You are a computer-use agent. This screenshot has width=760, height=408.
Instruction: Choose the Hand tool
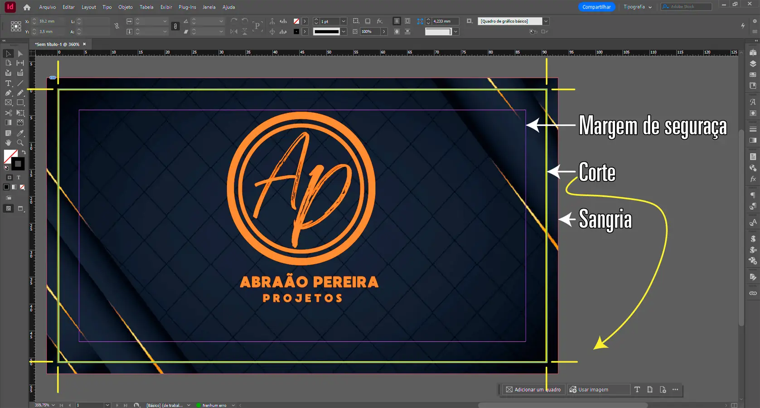tap(8, 143)
